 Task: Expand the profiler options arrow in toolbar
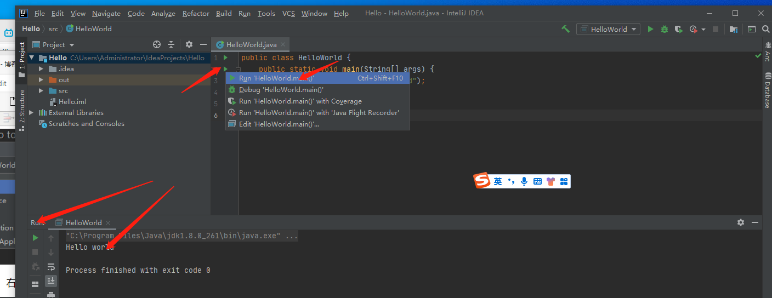tap(703, 30)
